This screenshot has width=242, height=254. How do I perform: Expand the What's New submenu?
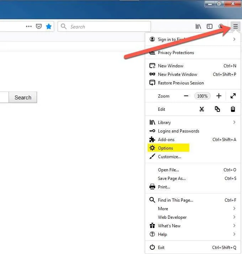point(193,226)
